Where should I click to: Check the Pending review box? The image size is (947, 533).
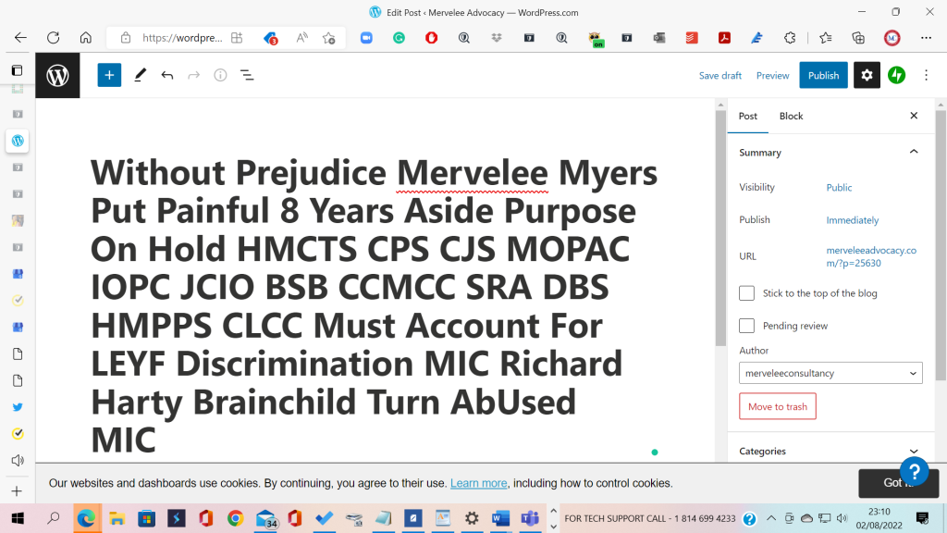pyautogui.click(x=746, y=326)
